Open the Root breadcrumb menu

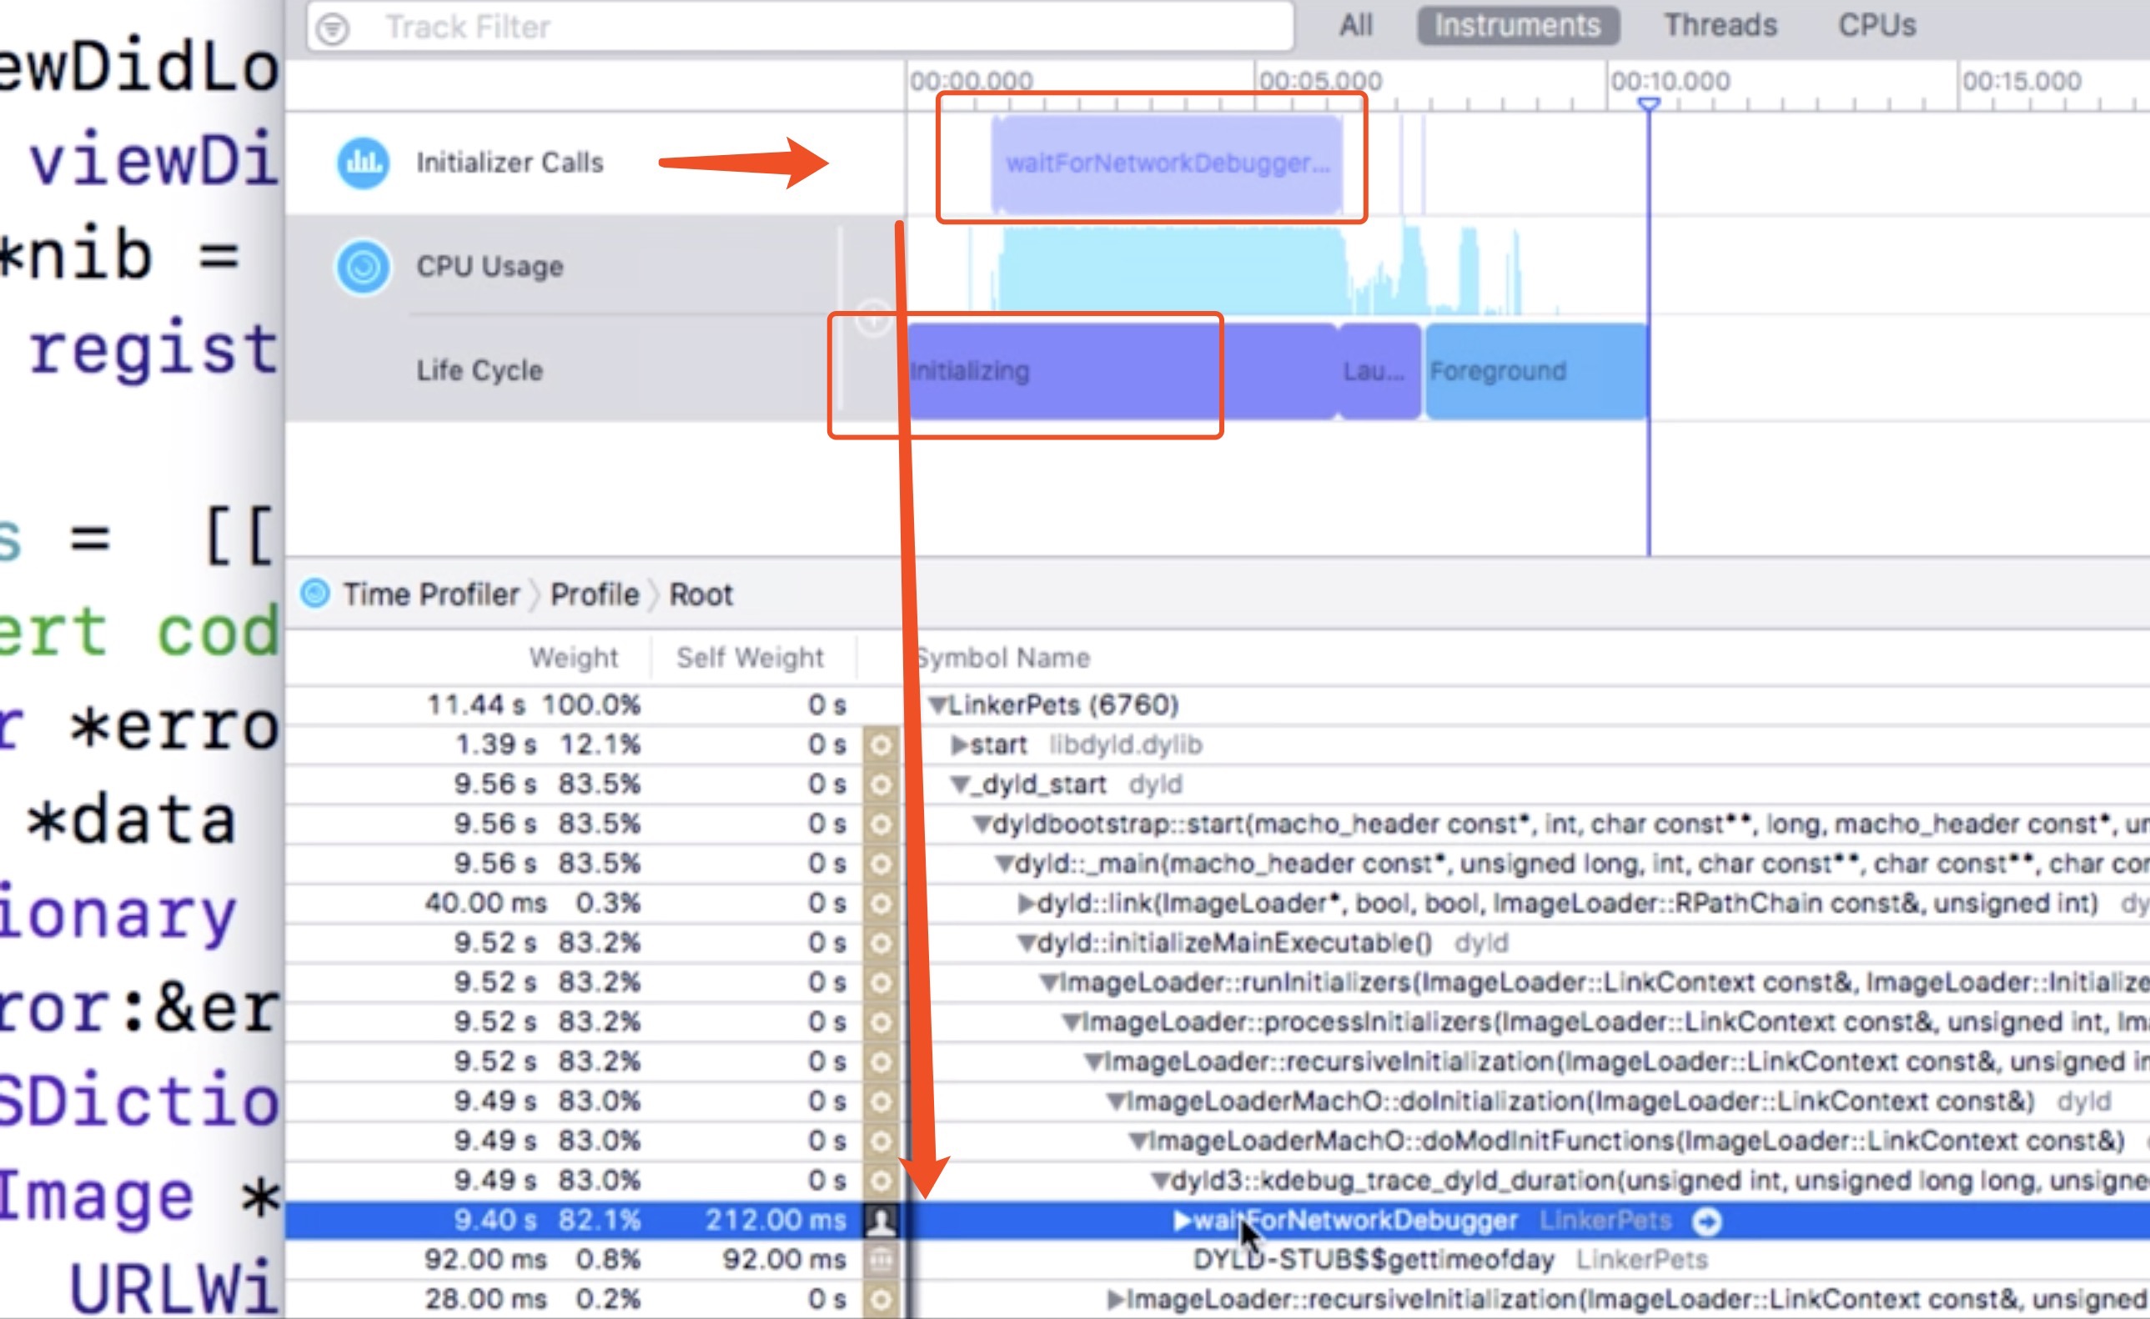click(x=701, y=594)
